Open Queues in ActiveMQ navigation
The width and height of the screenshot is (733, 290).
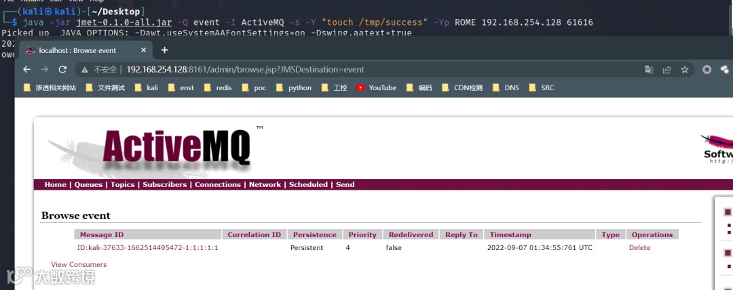88,184
